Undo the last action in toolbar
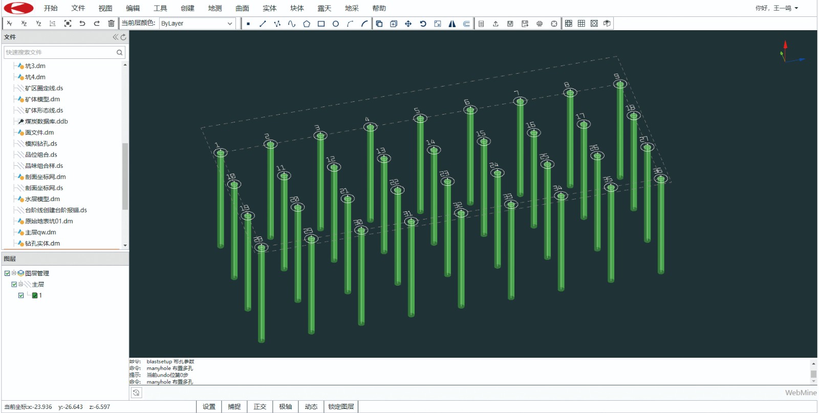 tap(82, 24)
